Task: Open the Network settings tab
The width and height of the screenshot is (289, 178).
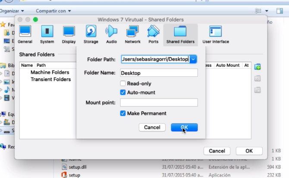Action: click(x=132, y=34)
